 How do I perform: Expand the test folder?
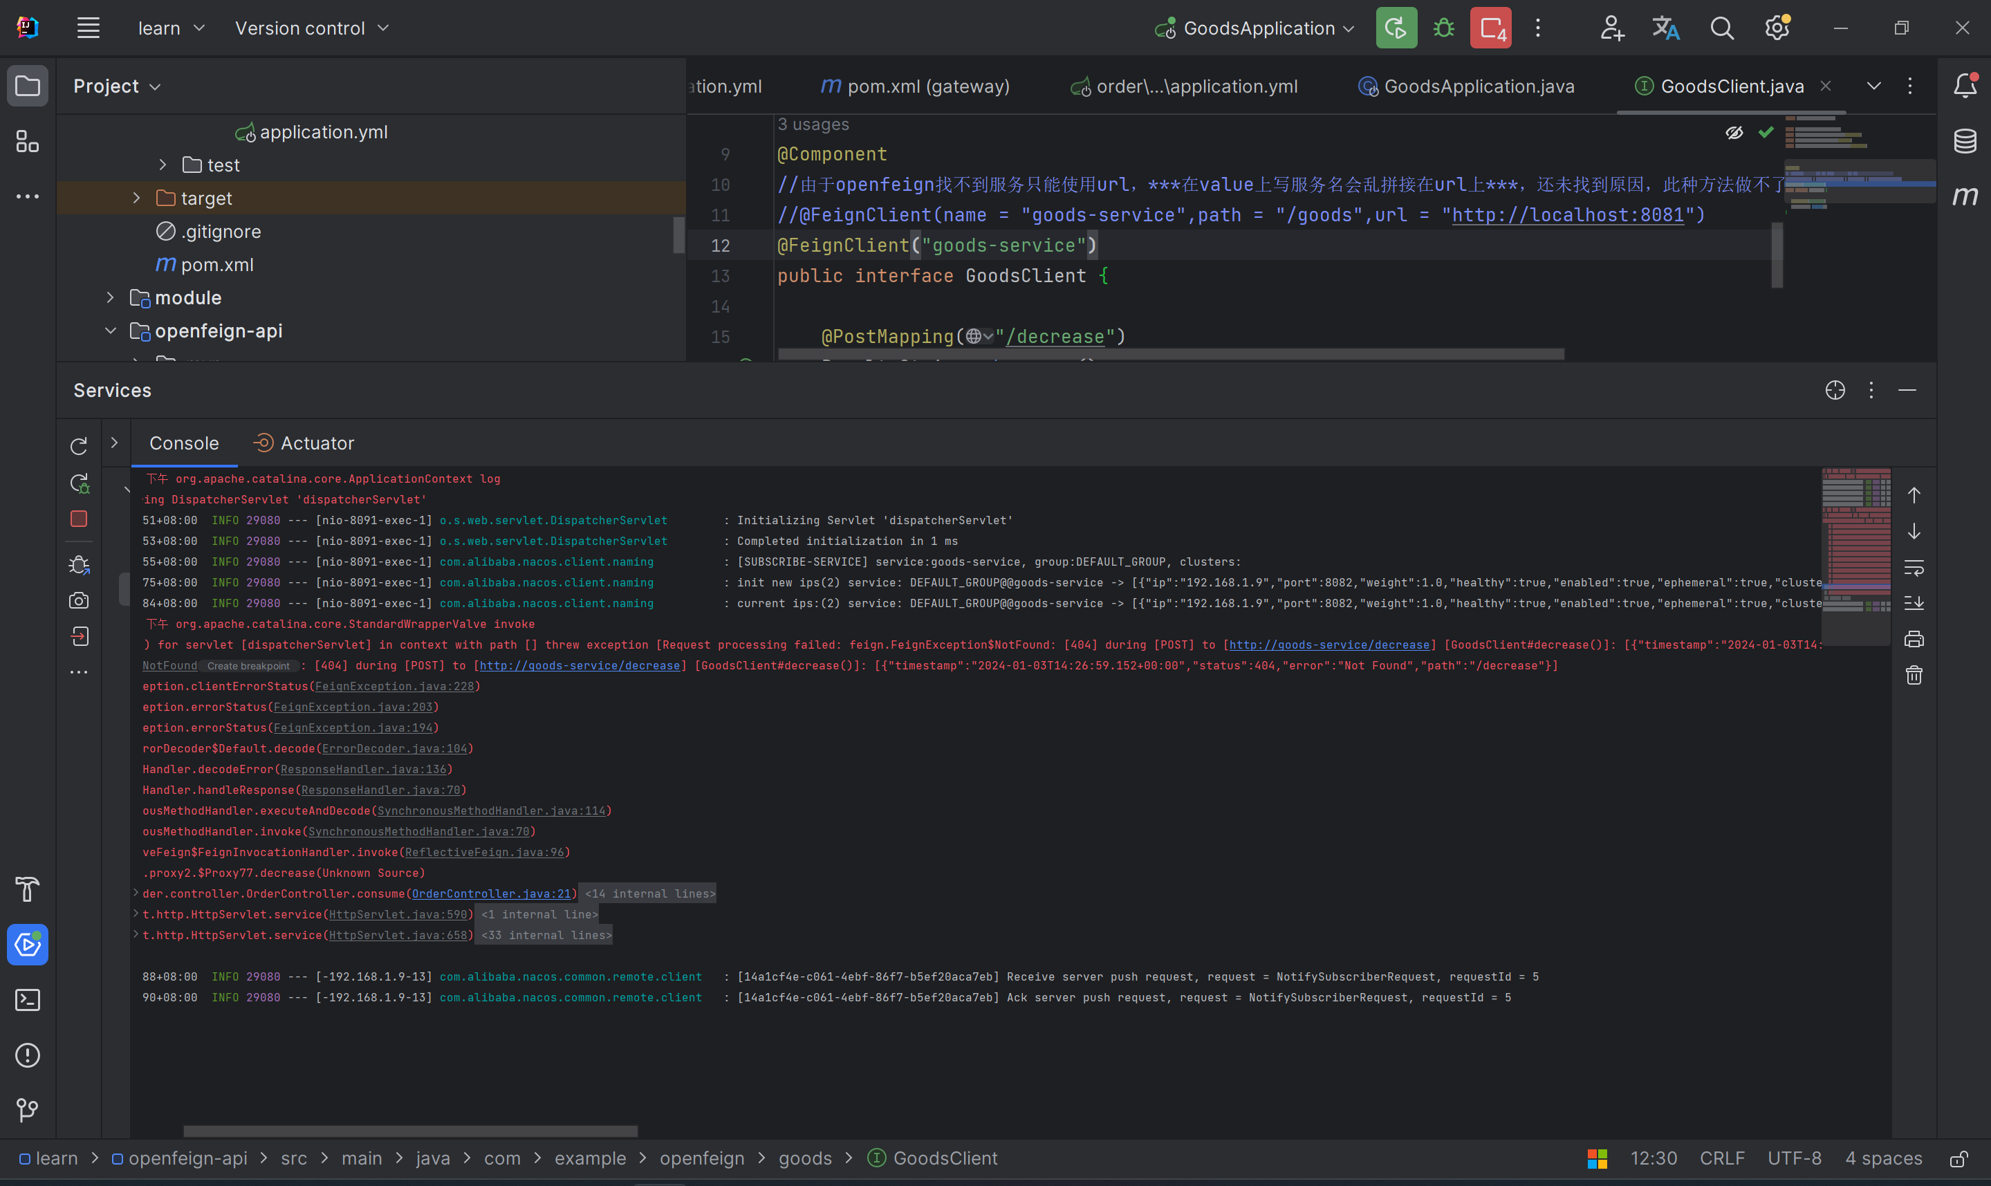click(x=163, y=165)
